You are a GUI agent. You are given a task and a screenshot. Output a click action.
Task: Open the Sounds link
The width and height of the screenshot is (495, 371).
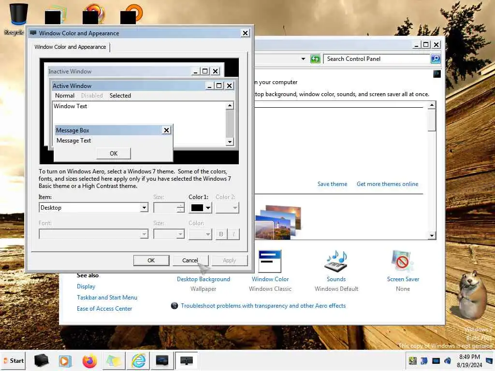pyautogui.click(x=336, y=279)
